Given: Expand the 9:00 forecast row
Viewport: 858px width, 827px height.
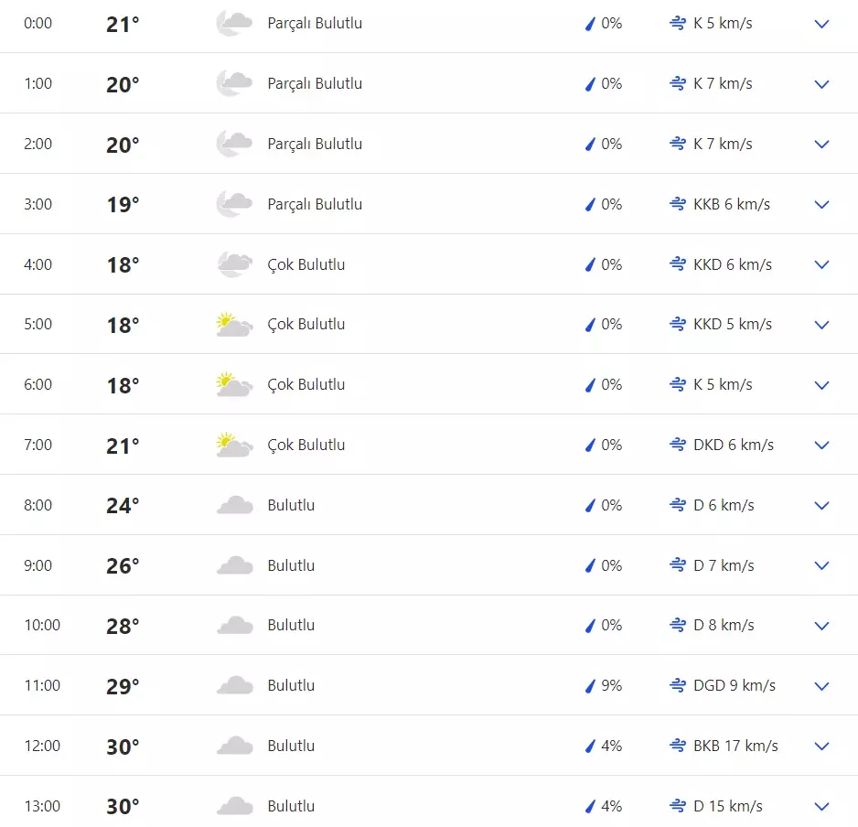Looking at the screenshot, I should point(821,565).
